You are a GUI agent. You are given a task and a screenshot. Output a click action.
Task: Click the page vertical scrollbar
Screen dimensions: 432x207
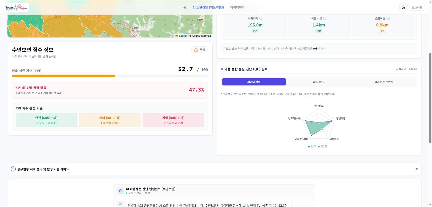pyautogui.click(x=430, y=98)
